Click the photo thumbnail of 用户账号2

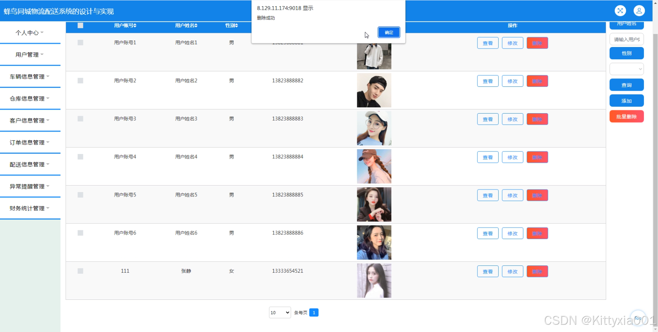click(x=374, y=90)
